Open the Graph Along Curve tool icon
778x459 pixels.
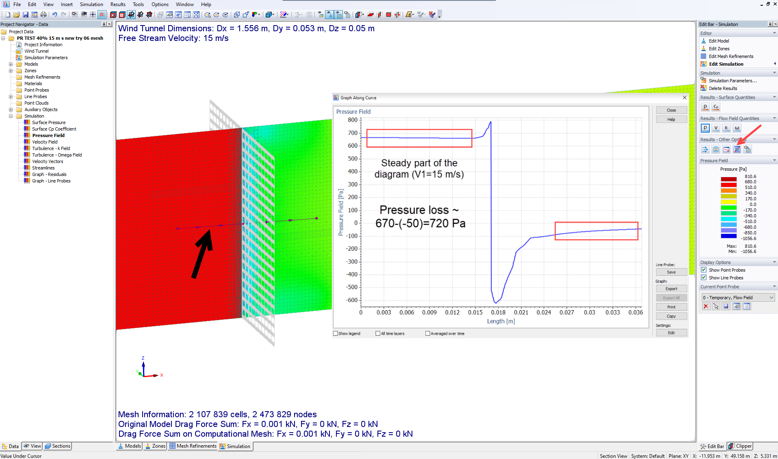click(737, 150)
